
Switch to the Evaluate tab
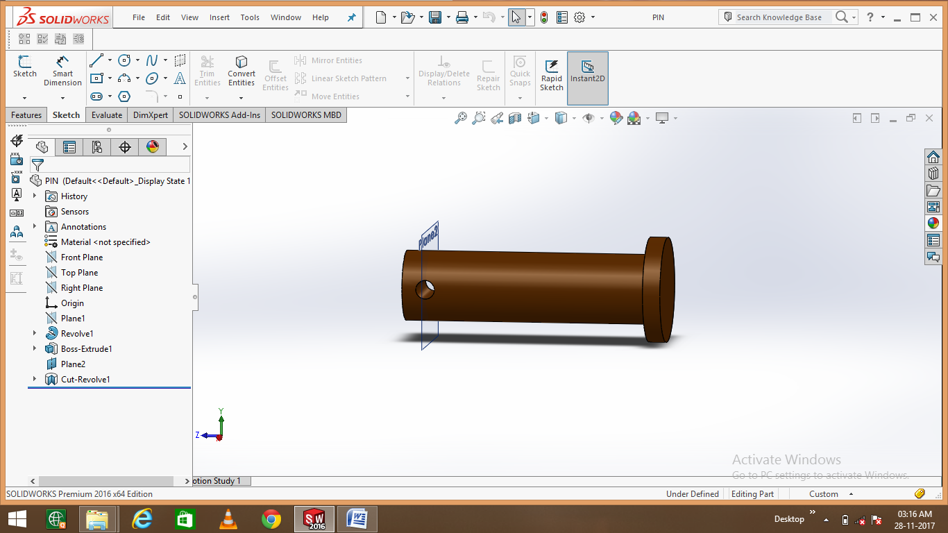click(106, 115)
